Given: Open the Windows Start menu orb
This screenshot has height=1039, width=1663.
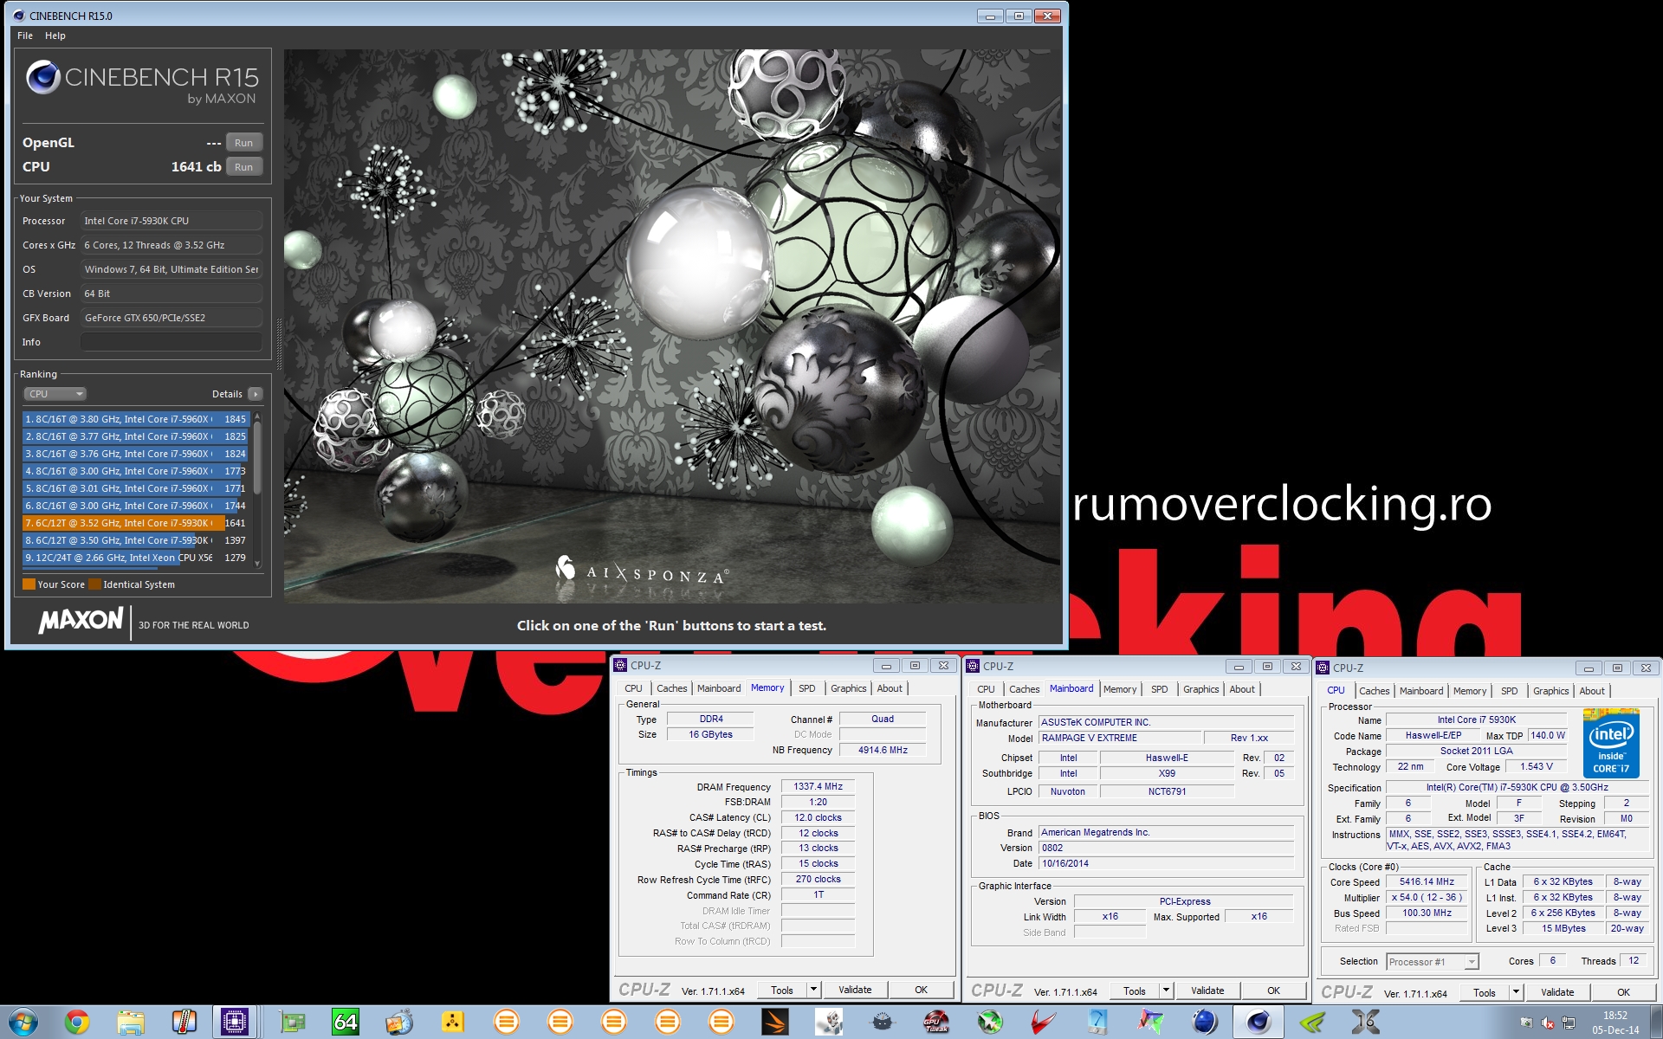Looking at the screenshot, I should 23,1023.
